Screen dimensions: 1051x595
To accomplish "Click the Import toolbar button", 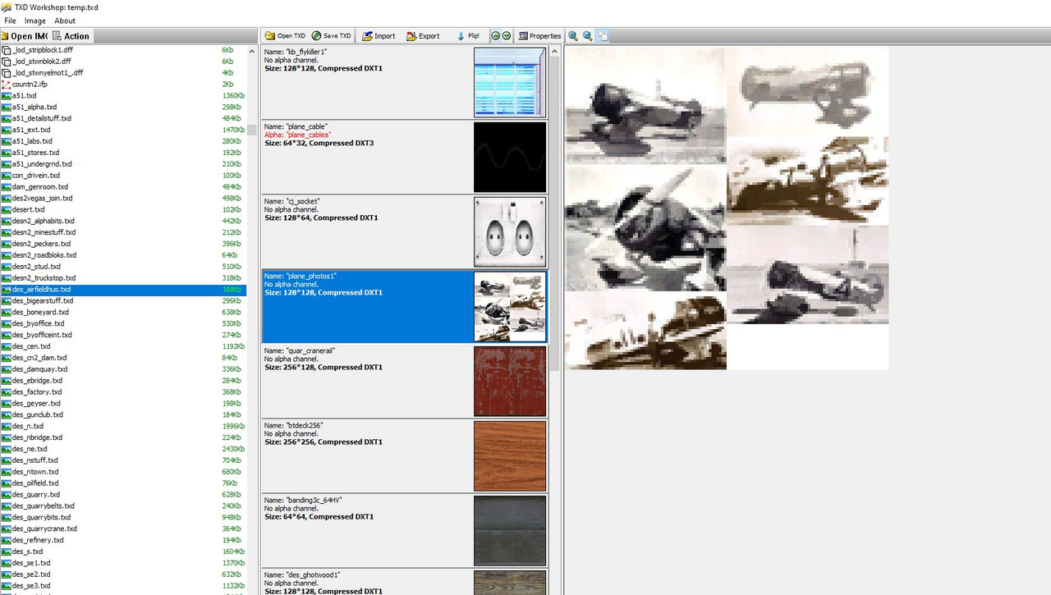I will pos(379,36).
